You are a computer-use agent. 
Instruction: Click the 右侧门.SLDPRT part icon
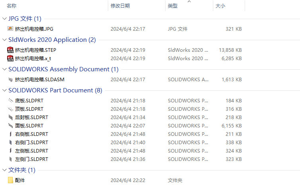(x=10, y=142)
